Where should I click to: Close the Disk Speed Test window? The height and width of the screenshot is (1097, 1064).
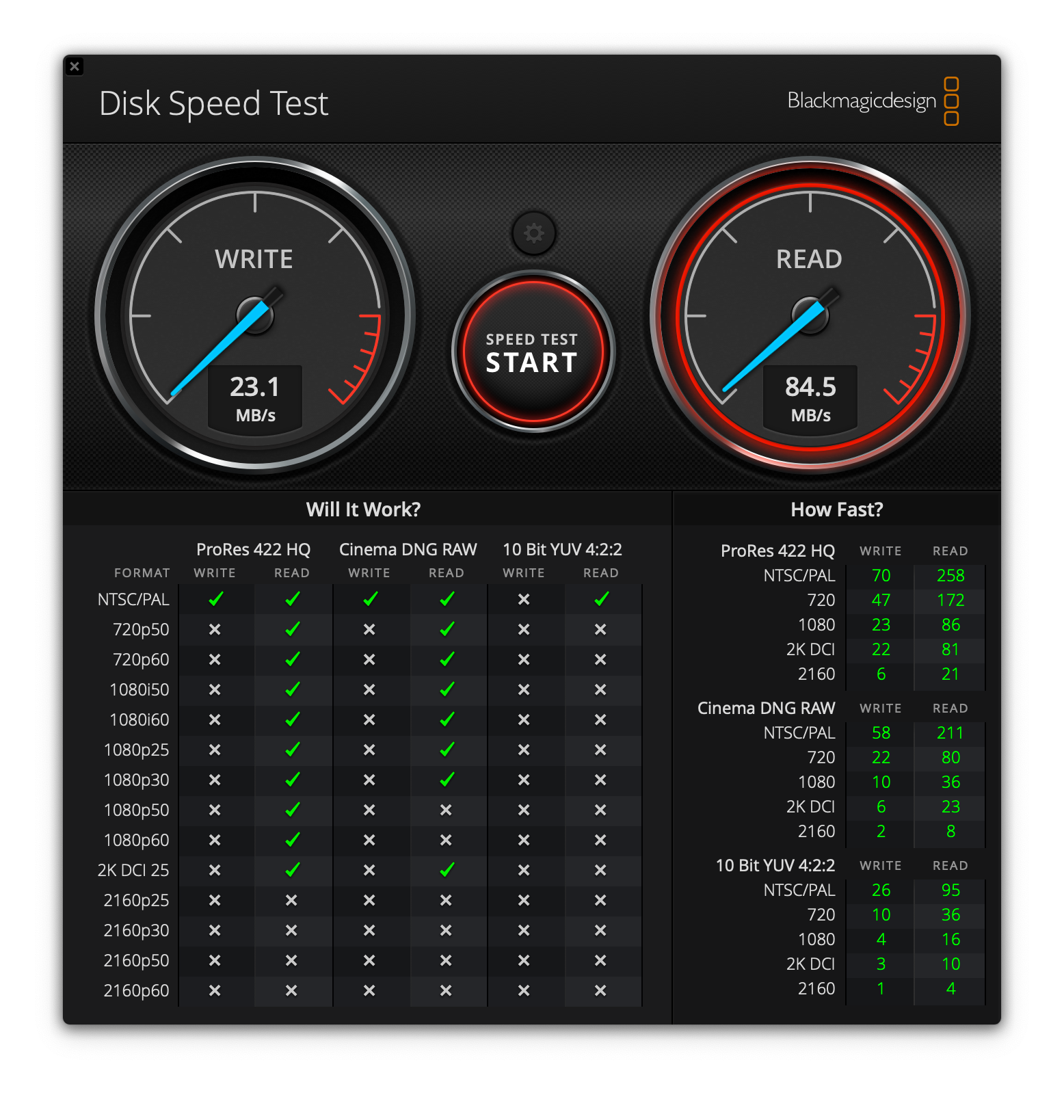pos(75,66)
